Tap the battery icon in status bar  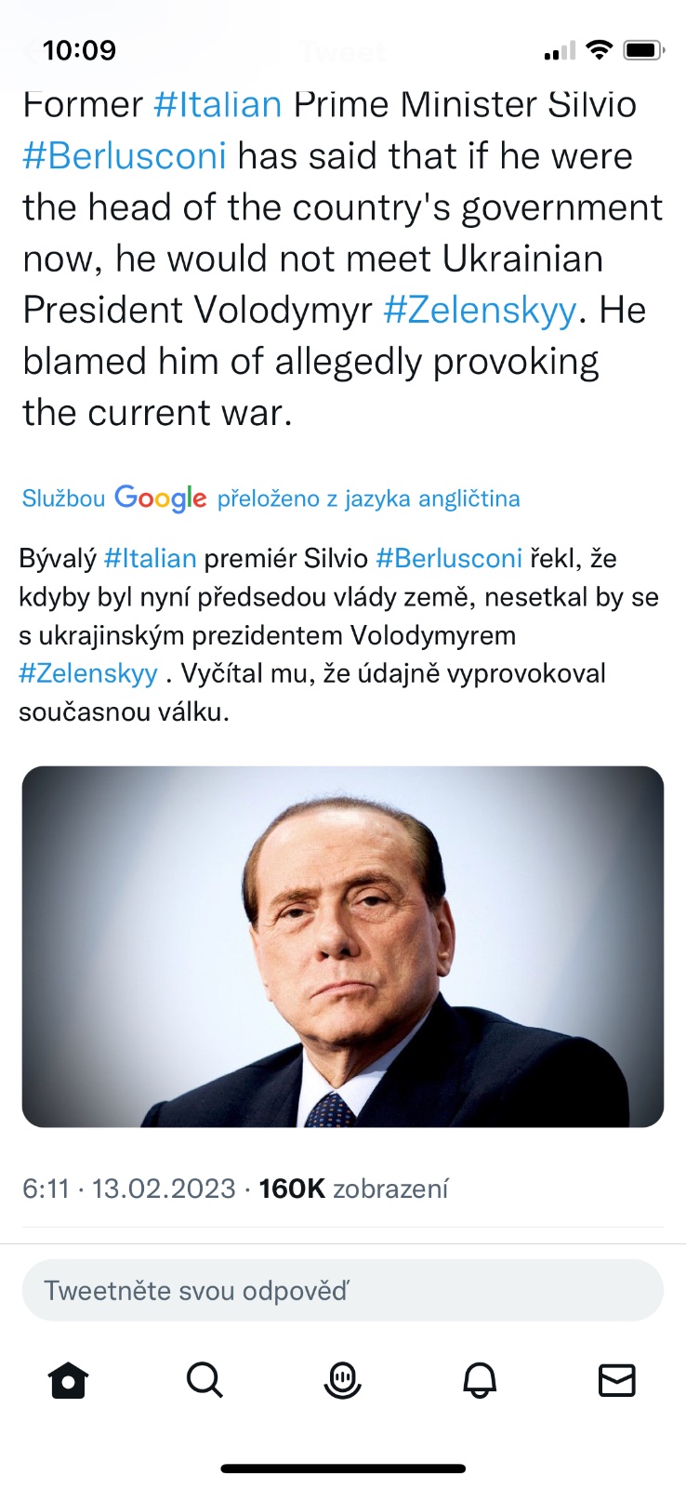pyautogui.click(x=643, y=50)
